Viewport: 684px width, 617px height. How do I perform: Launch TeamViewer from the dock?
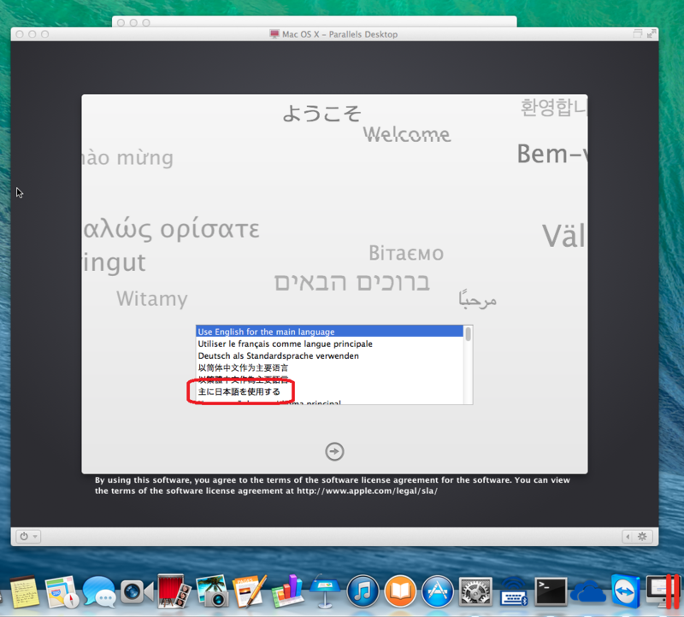[x=626, y=591]
